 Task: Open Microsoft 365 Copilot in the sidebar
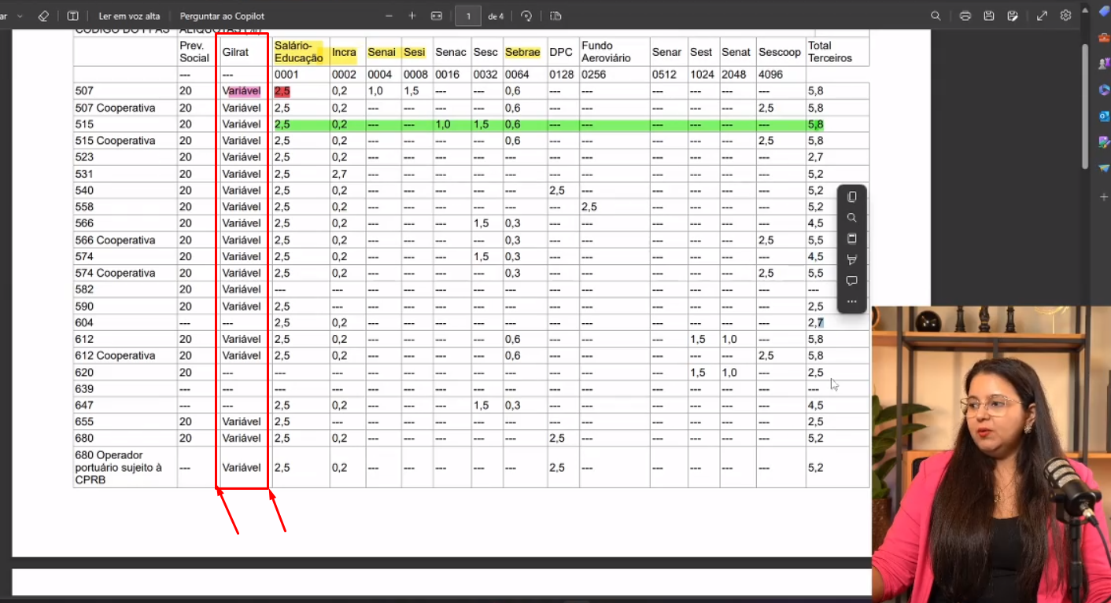click(1103, 90)
